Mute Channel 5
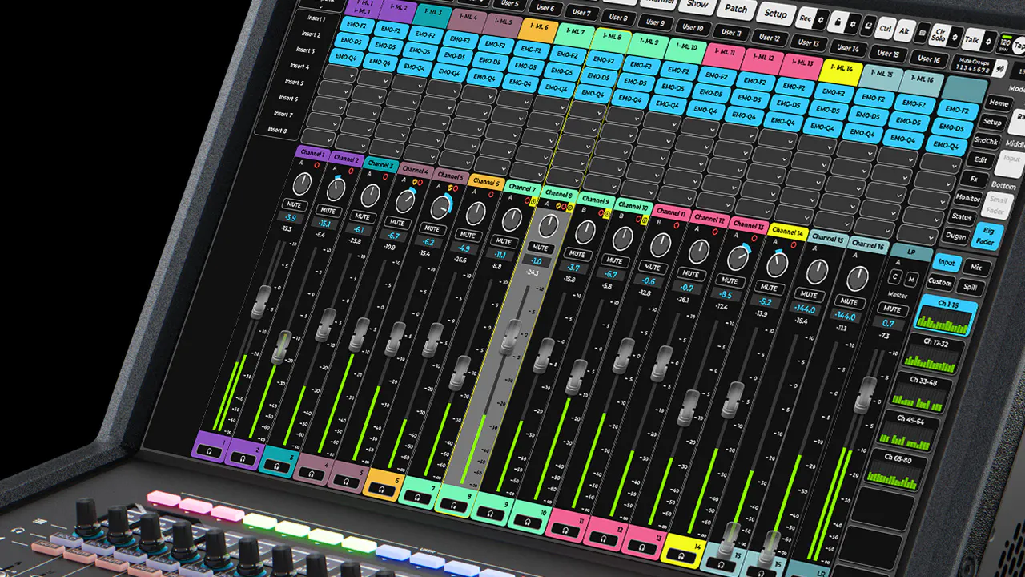This screenshot has height=577, width=1025. [x=432, y=228]
